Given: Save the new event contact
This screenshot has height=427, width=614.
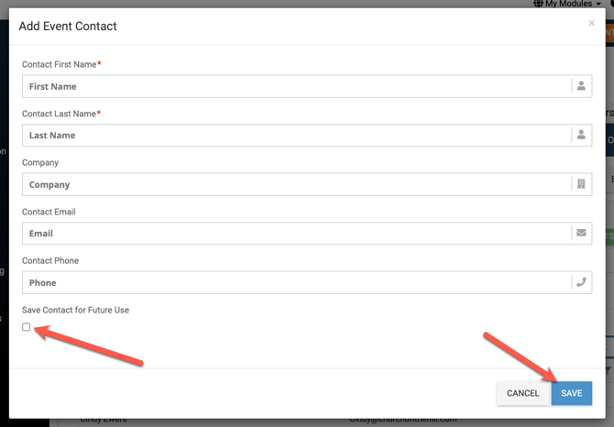Looking at the screenshot, I should 571,393.
